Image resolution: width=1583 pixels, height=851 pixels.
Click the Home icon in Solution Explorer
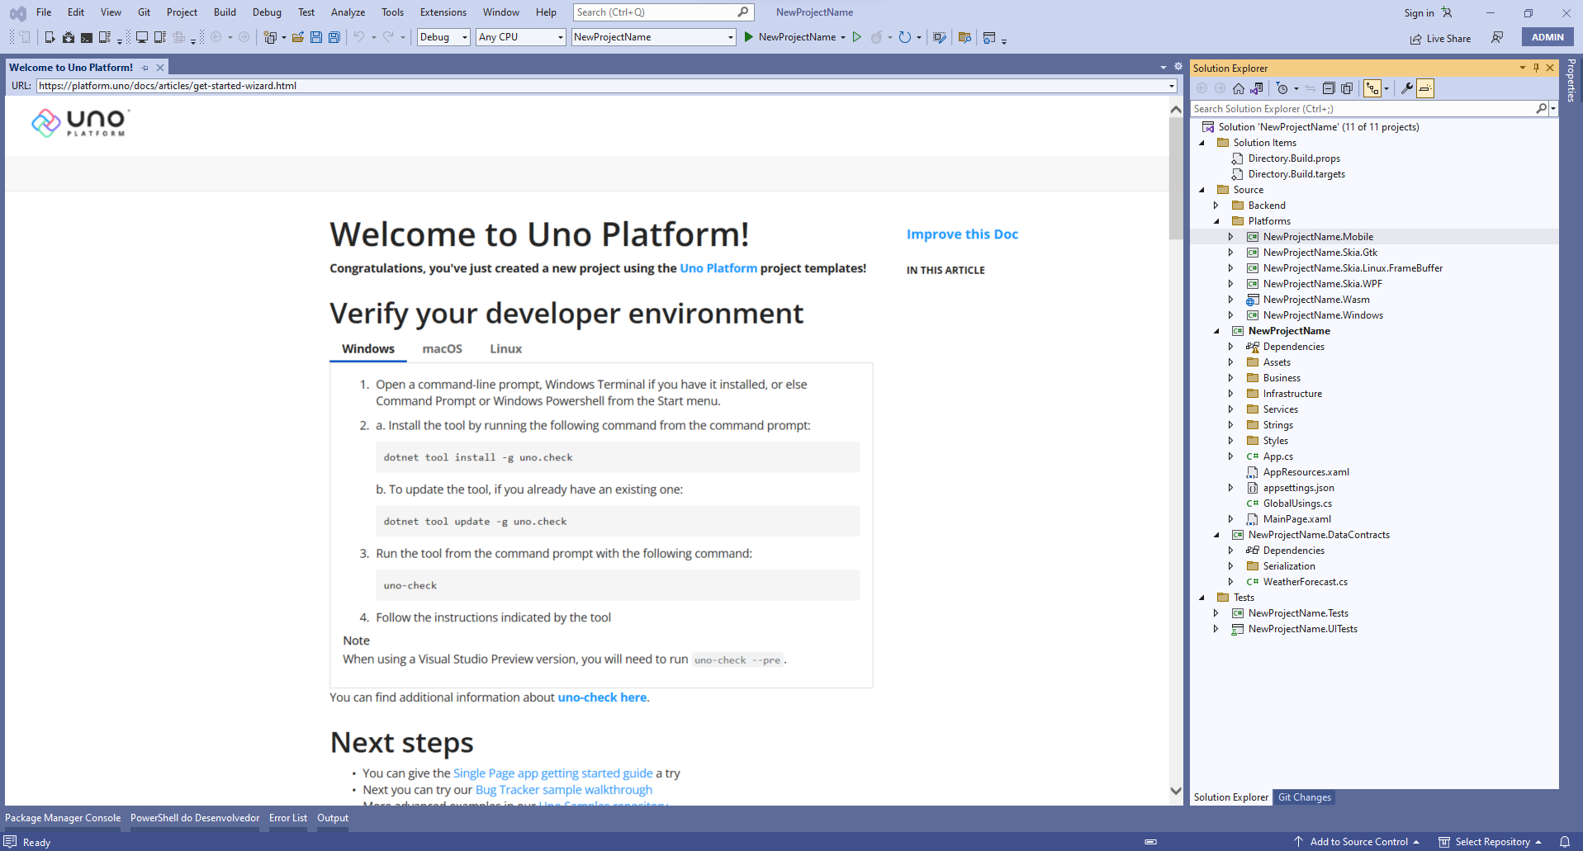1239,88
